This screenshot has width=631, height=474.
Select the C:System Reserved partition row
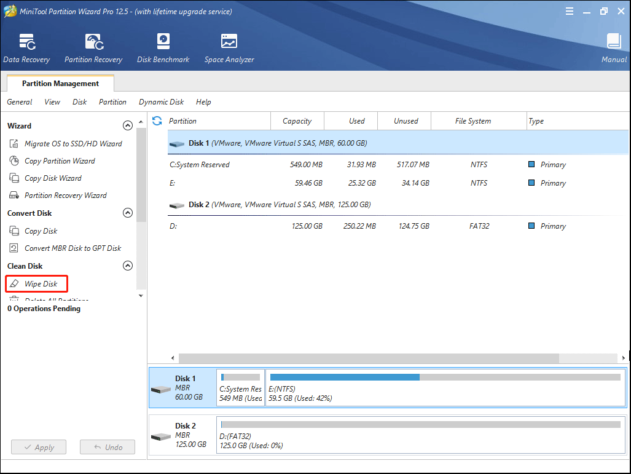398,164
